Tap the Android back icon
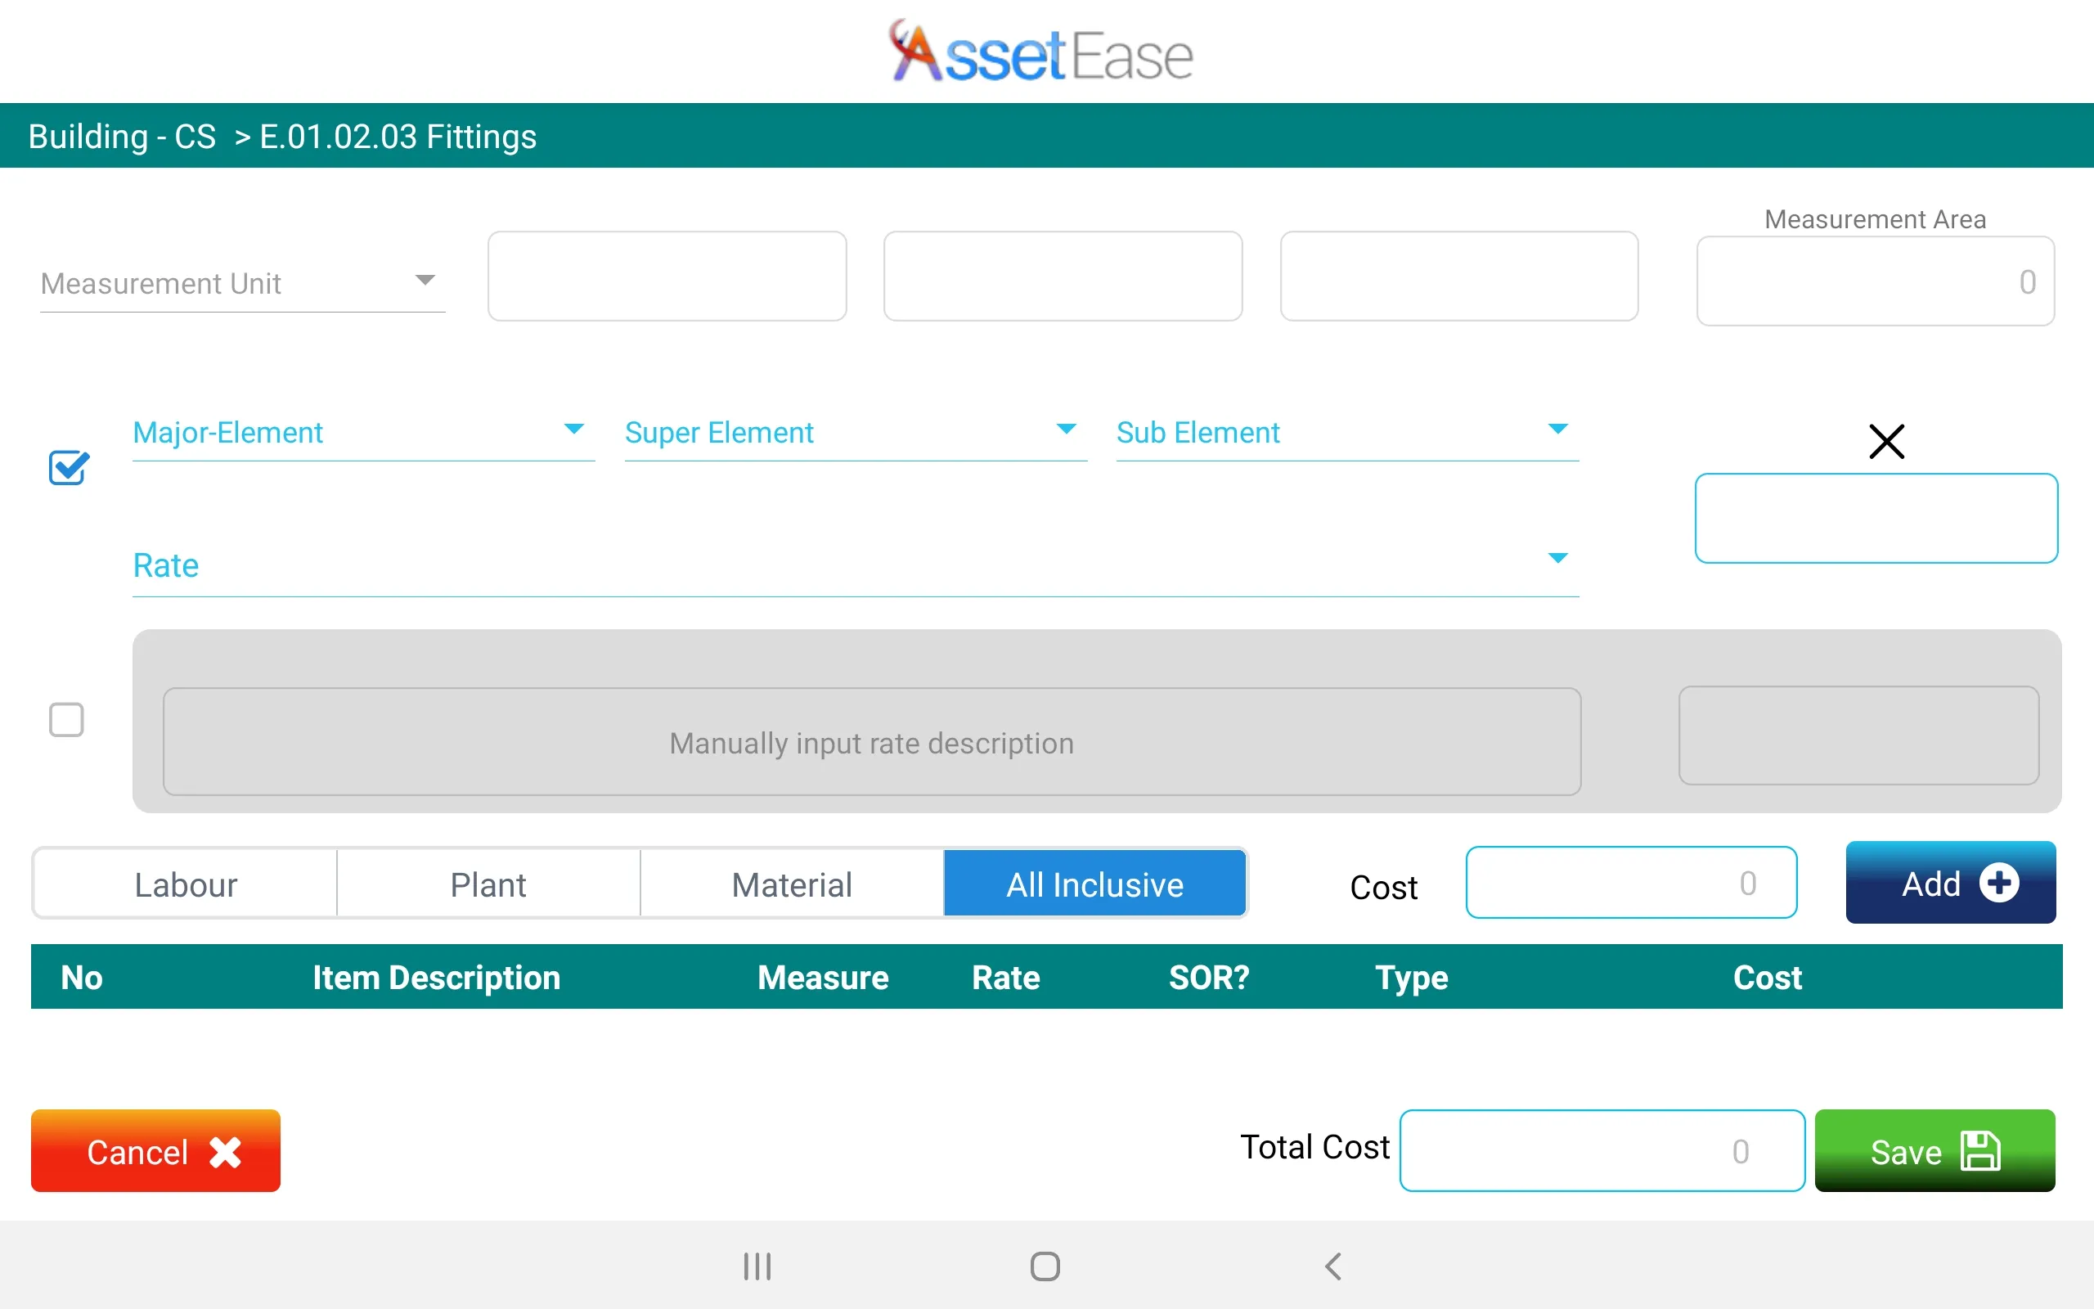2094x1309 pixels. tap(1333, 1266)
